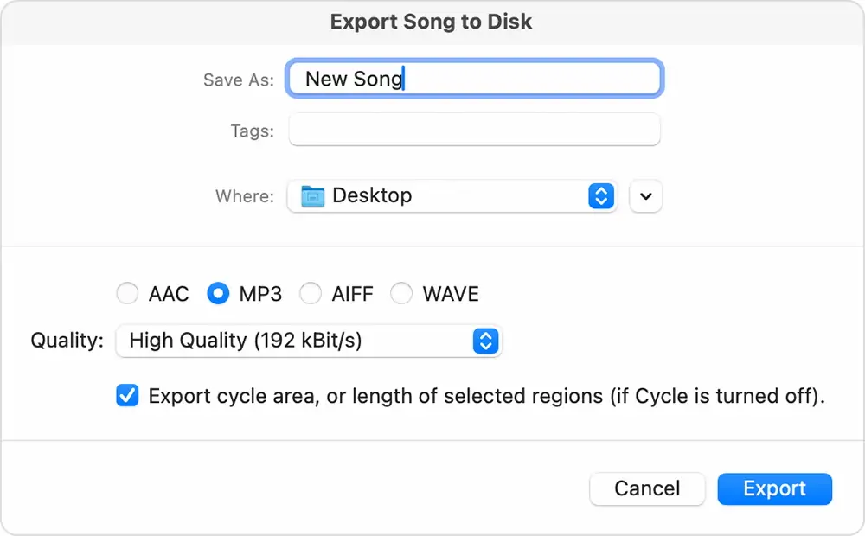Click the blue arrows on the Quality popup
865x536 pixels.
485,341
